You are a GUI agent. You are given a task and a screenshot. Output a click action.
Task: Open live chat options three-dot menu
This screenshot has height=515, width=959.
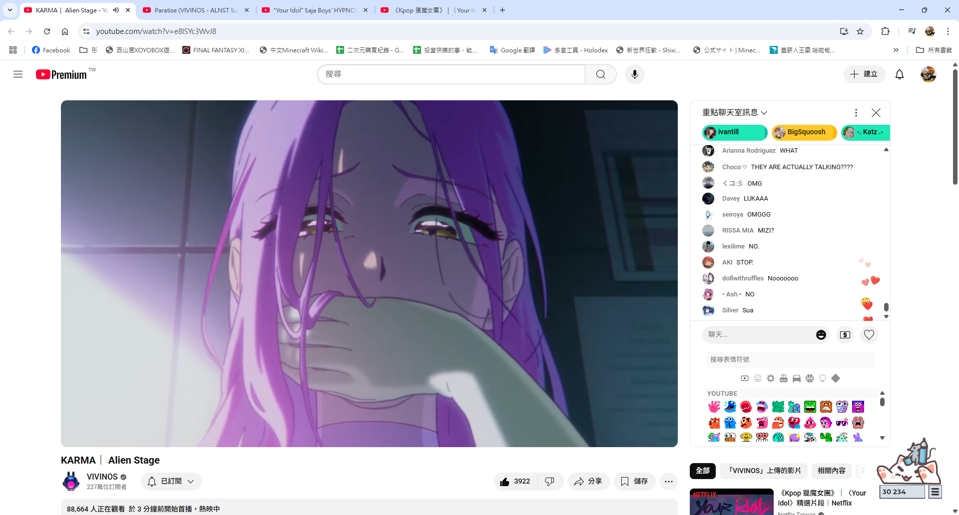pyautogui.click(x=856, y=113)
